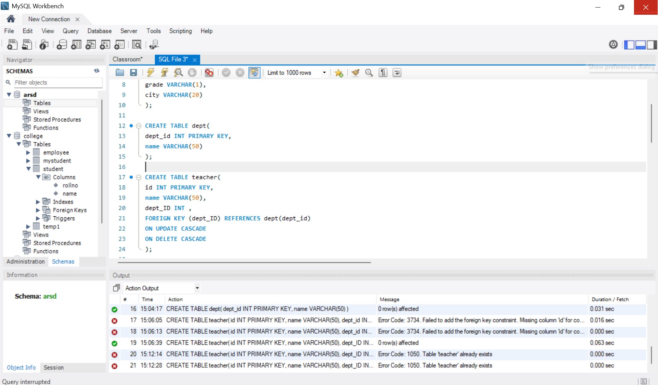The width and height of the screenshot is (658, 385).
Task: Open the Session information tab
Action: click(x=53, y=367)
